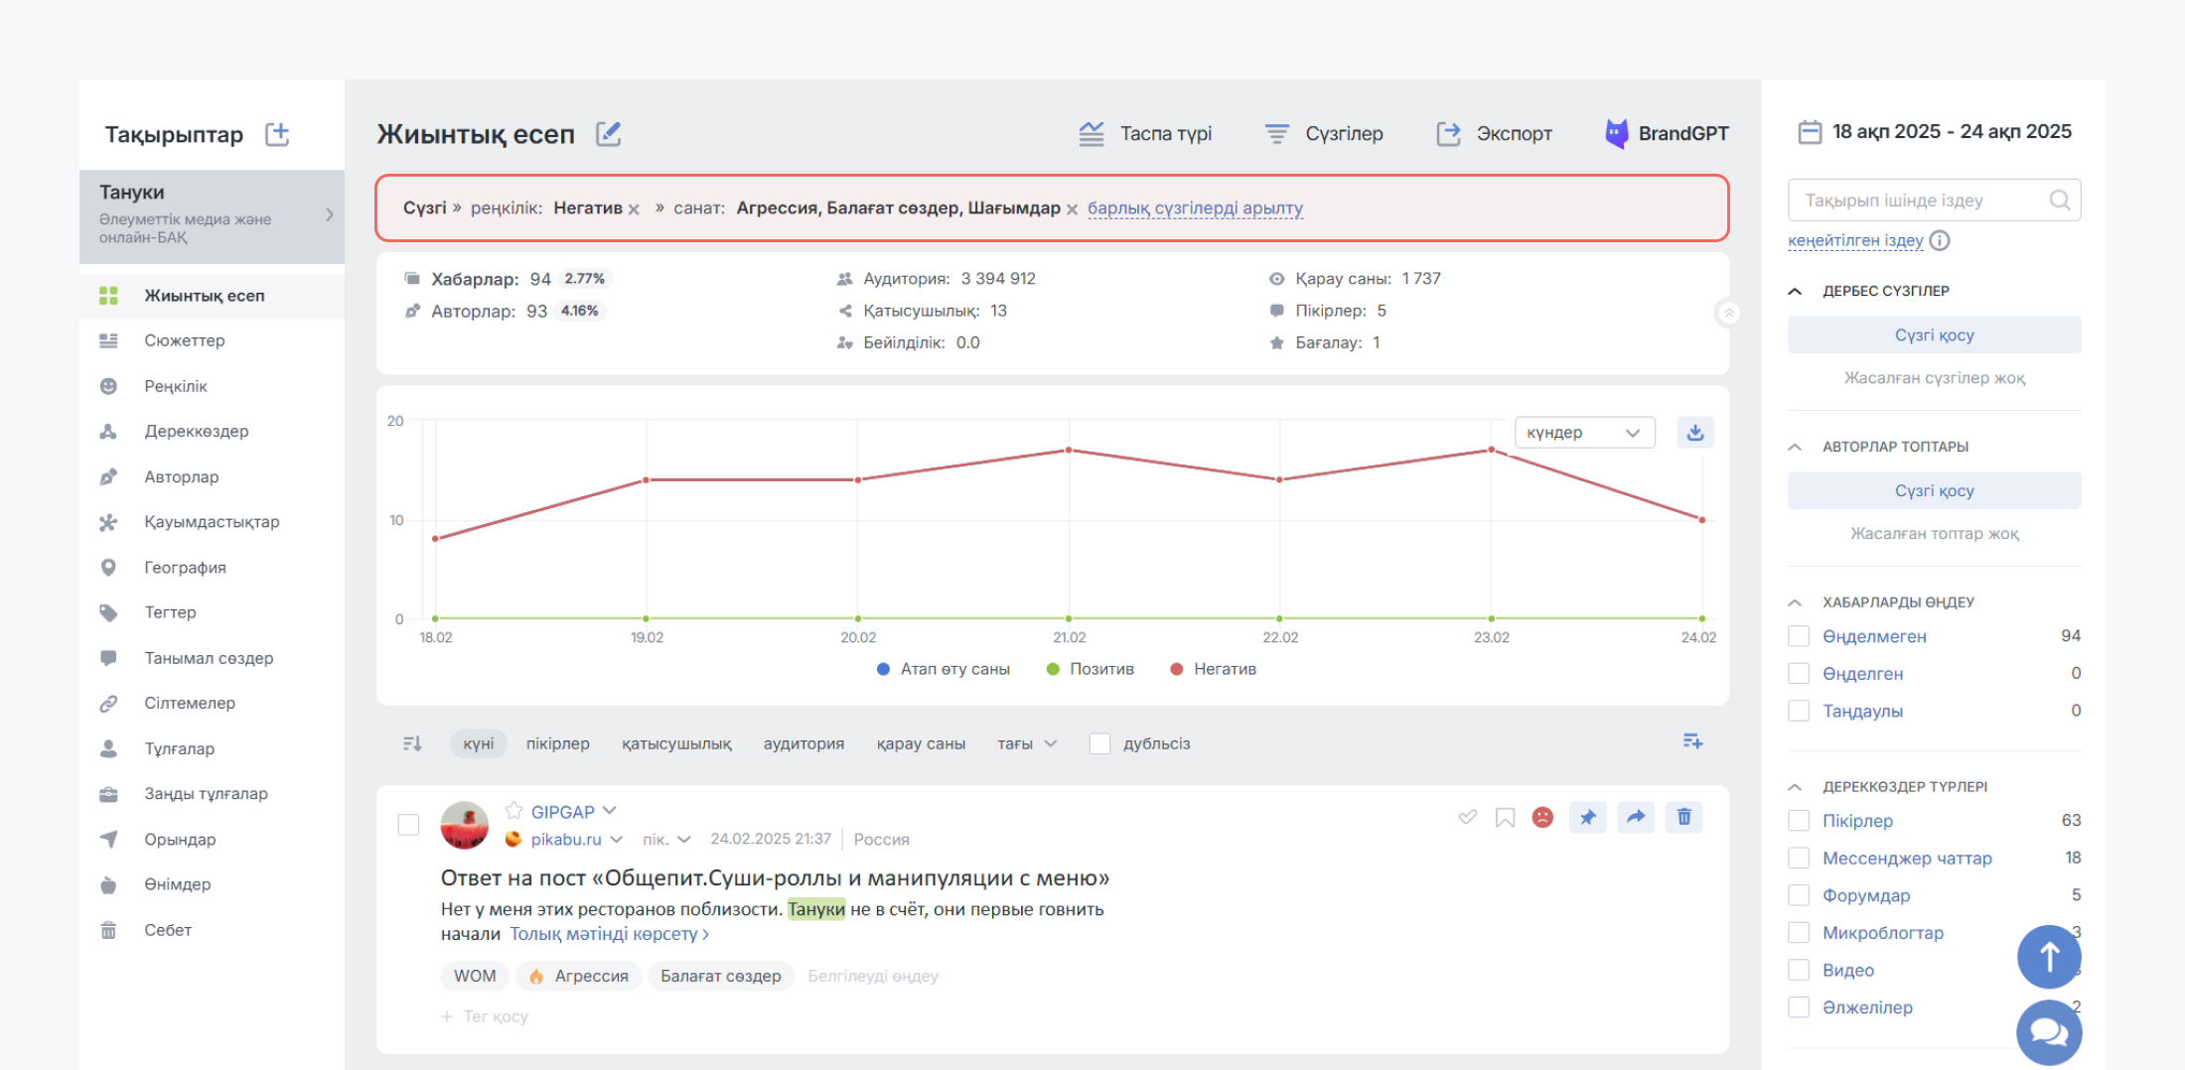The width and height of the screenshot is (2185, 1070).
Task: Share the GIPGAP message with arrow icon
Action: coord(1636,817)
